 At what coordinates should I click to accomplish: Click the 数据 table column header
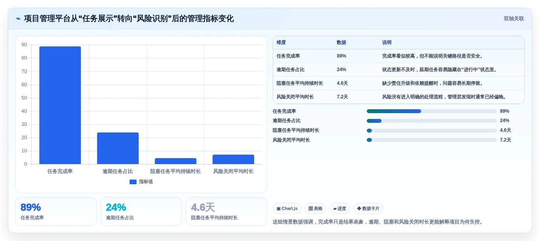tap(341, 42)
